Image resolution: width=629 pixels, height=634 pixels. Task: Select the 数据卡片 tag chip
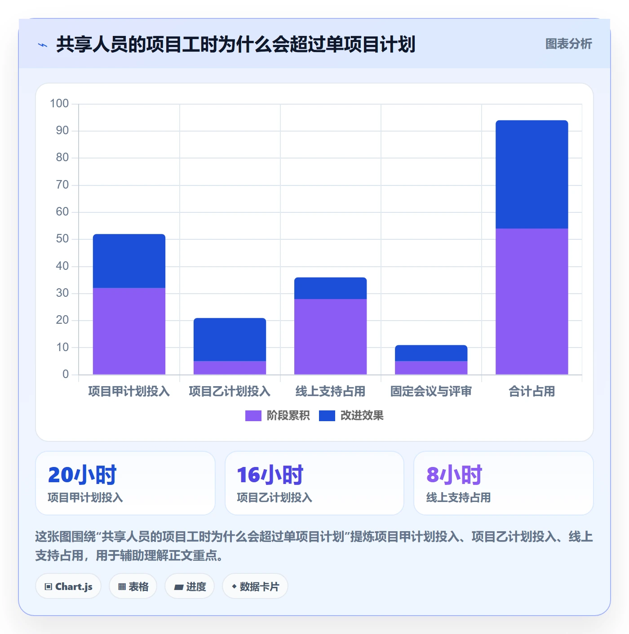[x=255, y=586]
